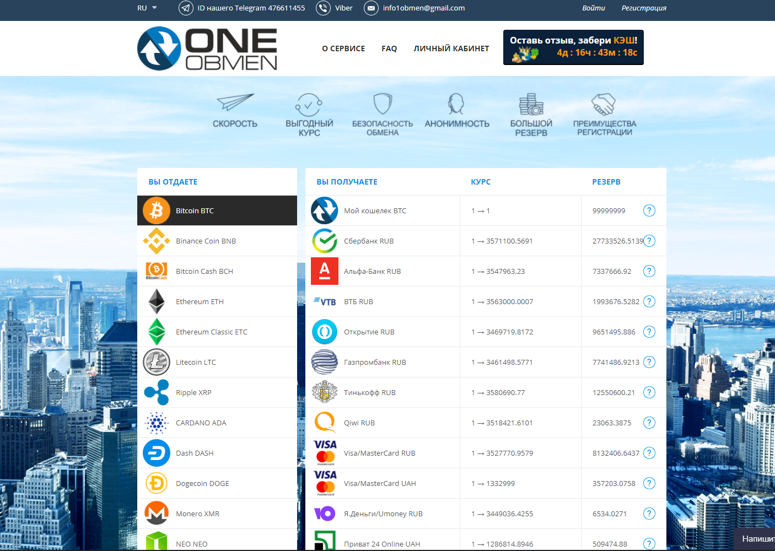Select Dash DASH icon

tap(157, 453)
